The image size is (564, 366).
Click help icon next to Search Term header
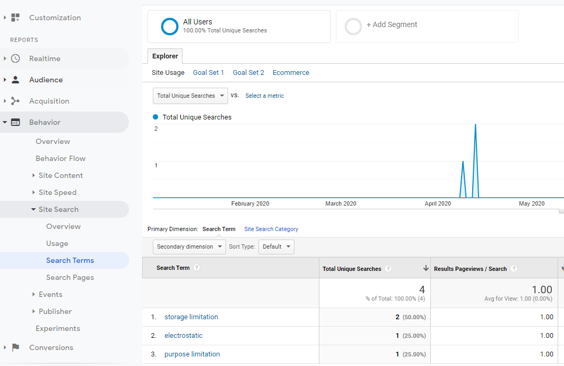pos(196,268)
